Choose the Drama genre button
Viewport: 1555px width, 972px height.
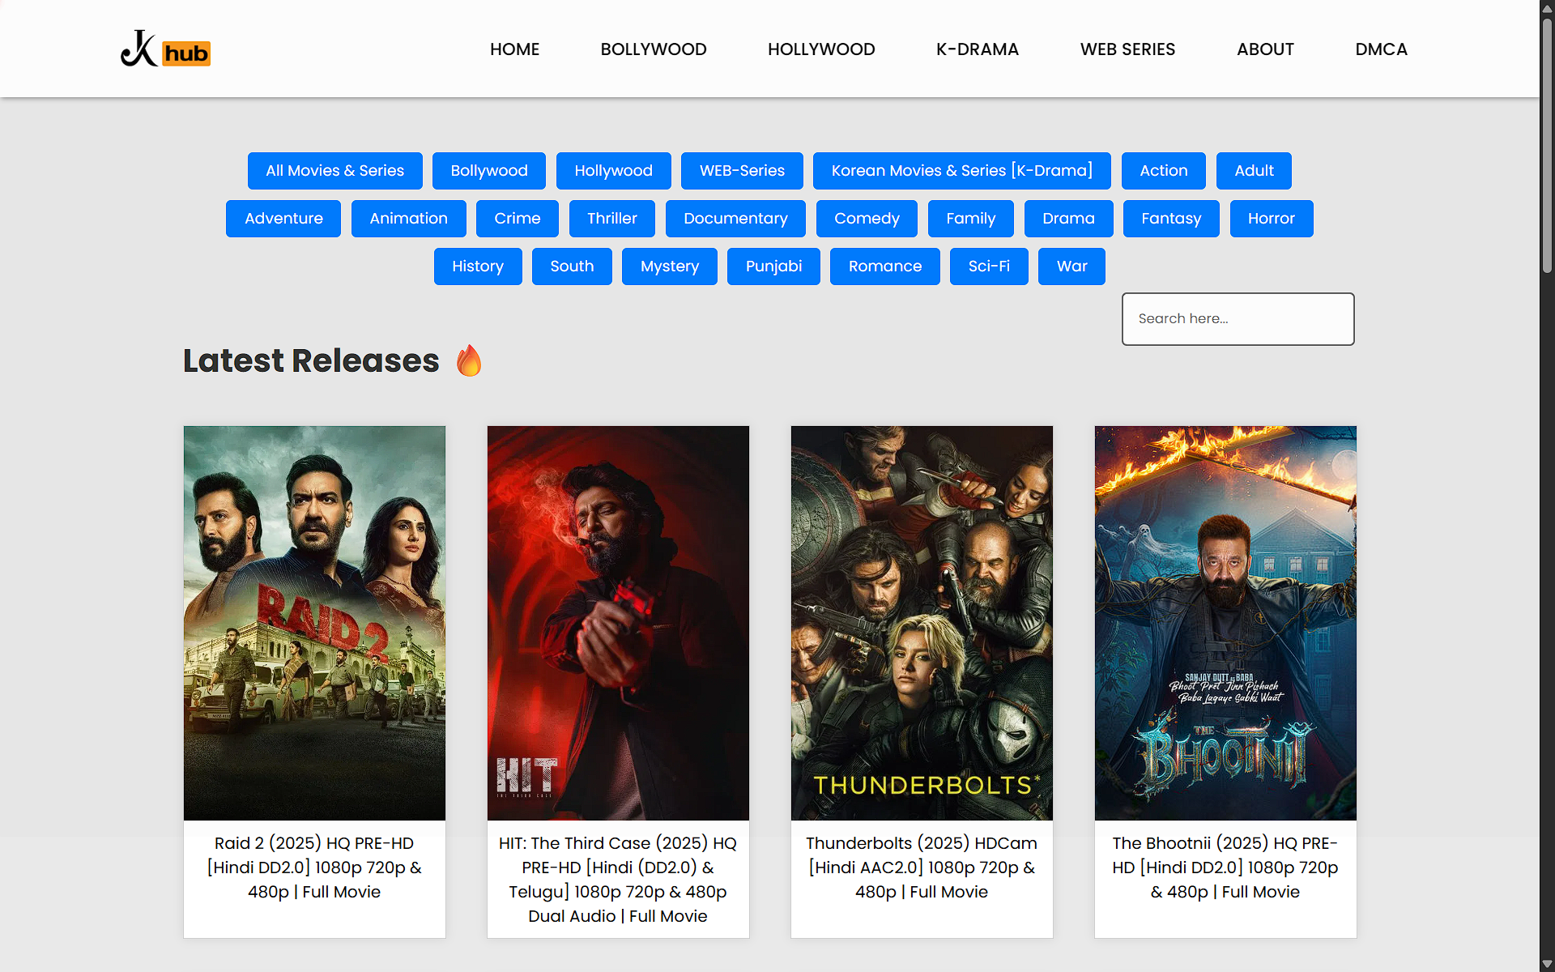coord(1068,219)
